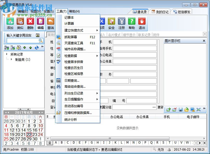
Task: Select 统计分析 from the open Tools menu
Action: [x=71, y=120]
